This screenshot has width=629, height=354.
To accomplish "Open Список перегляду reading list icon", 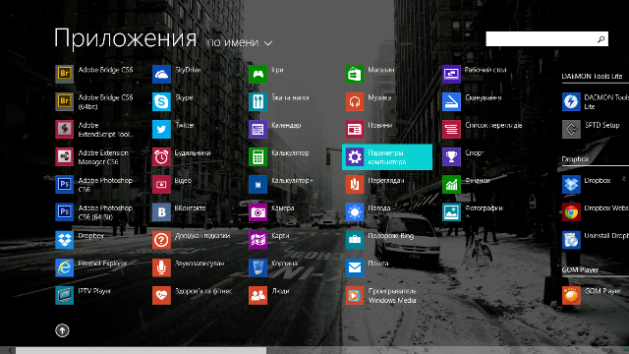I will point(451,129).
